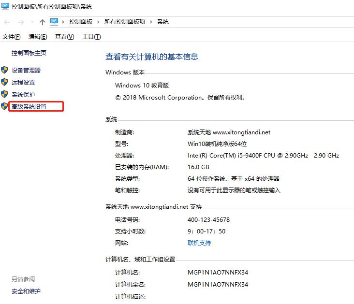Click the Windows 10 教育版 text
The image size is (354, 304).
coord(142,86)
